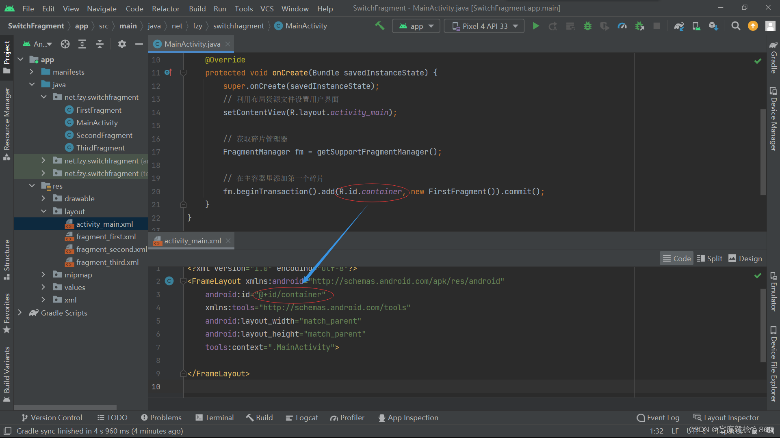Hide the project panel with minus icon
This screenshot has width=780, height=438.
pos(139,44)
